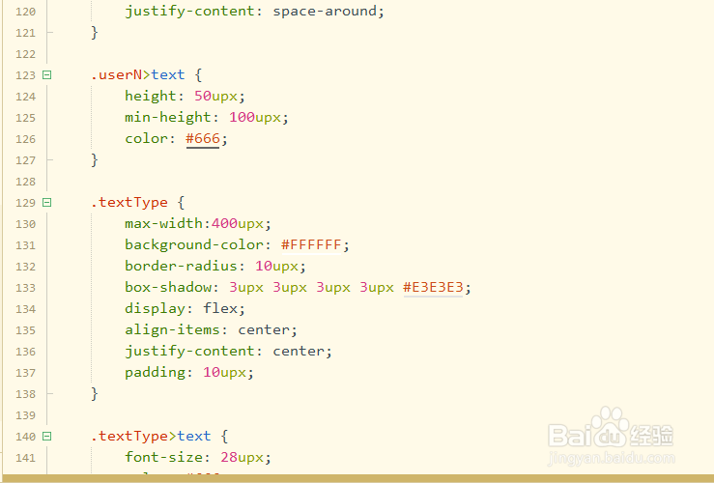
Task: Click 'max-width:400upx;' declaration
Action: [x=198, y=223]
